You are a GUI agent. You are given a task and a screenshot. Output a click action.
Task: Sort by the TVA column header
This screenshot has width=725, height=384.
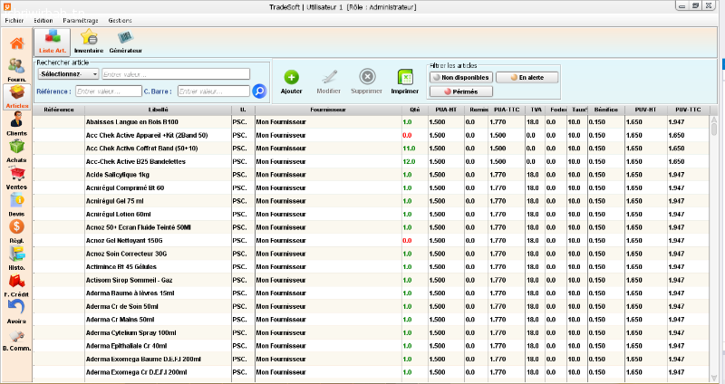pos(536,110)
